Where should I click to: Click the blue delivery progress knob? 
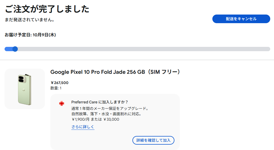point(15,49)
